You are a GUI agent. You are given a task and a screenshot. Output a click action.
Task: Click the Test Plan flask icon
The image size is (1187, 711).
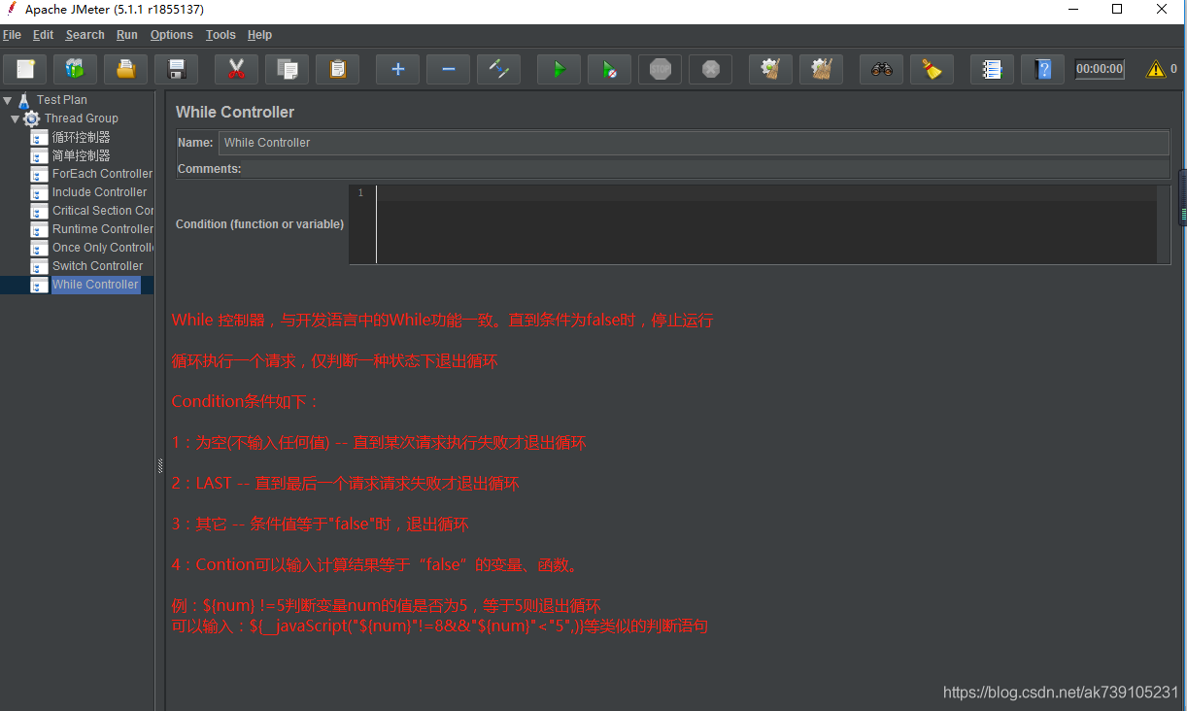coord(24,100)
